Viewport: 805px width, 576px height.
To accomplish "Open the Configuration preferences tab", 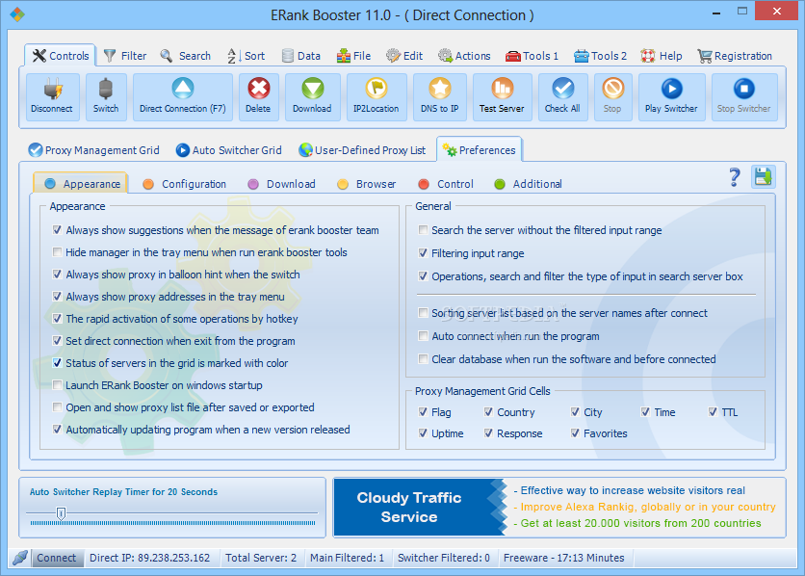I will (184, 184).
